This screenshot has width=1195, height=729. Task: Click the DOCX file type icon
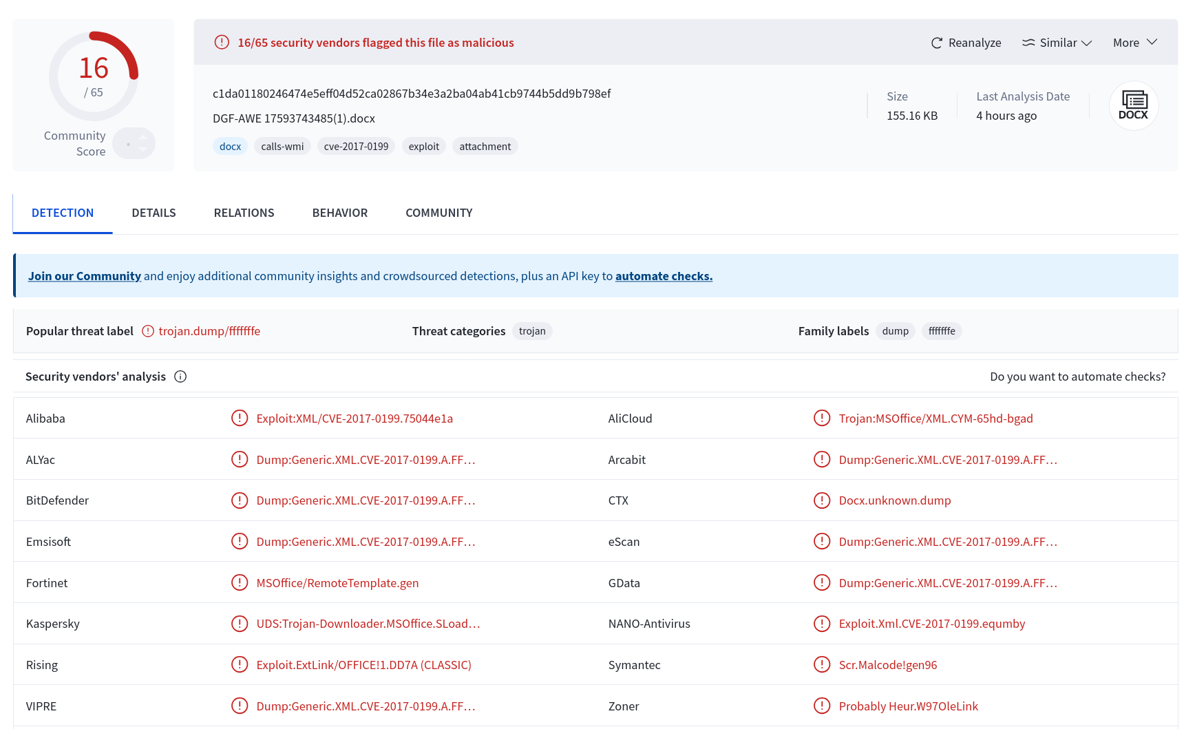[1134, 105]
